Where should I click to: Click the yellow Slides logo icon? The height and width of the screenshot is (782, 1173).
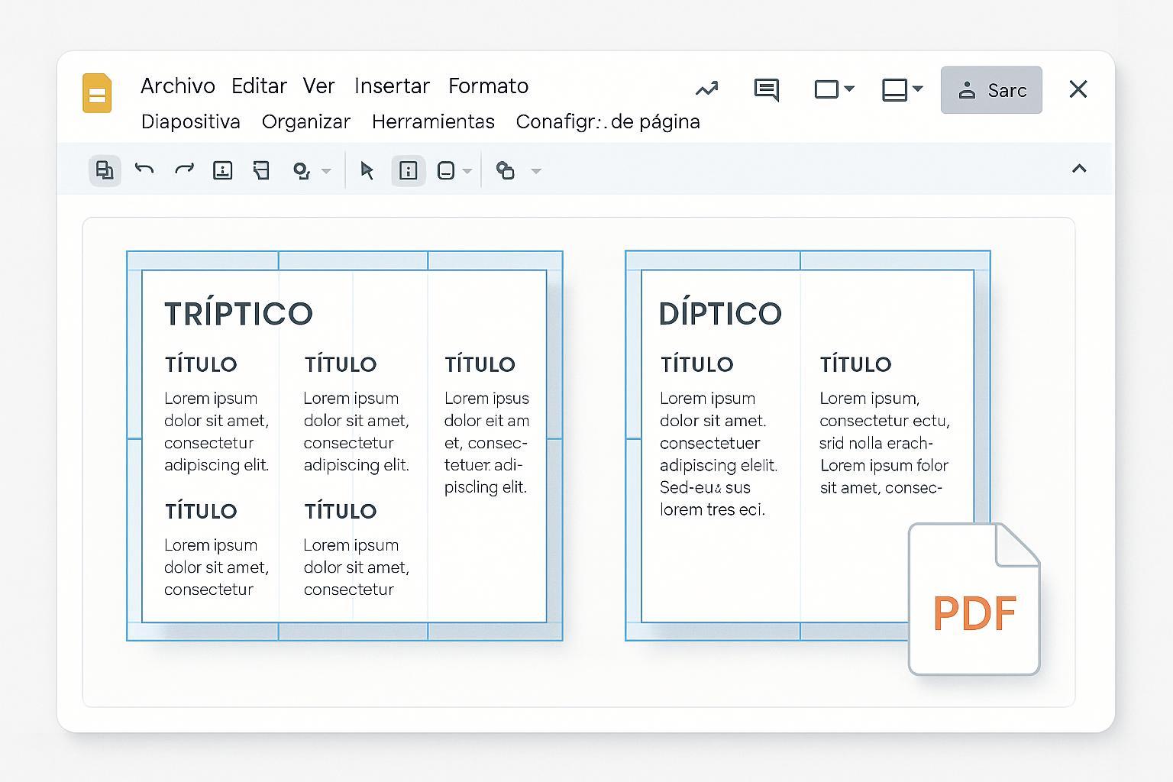click(97, 93)
